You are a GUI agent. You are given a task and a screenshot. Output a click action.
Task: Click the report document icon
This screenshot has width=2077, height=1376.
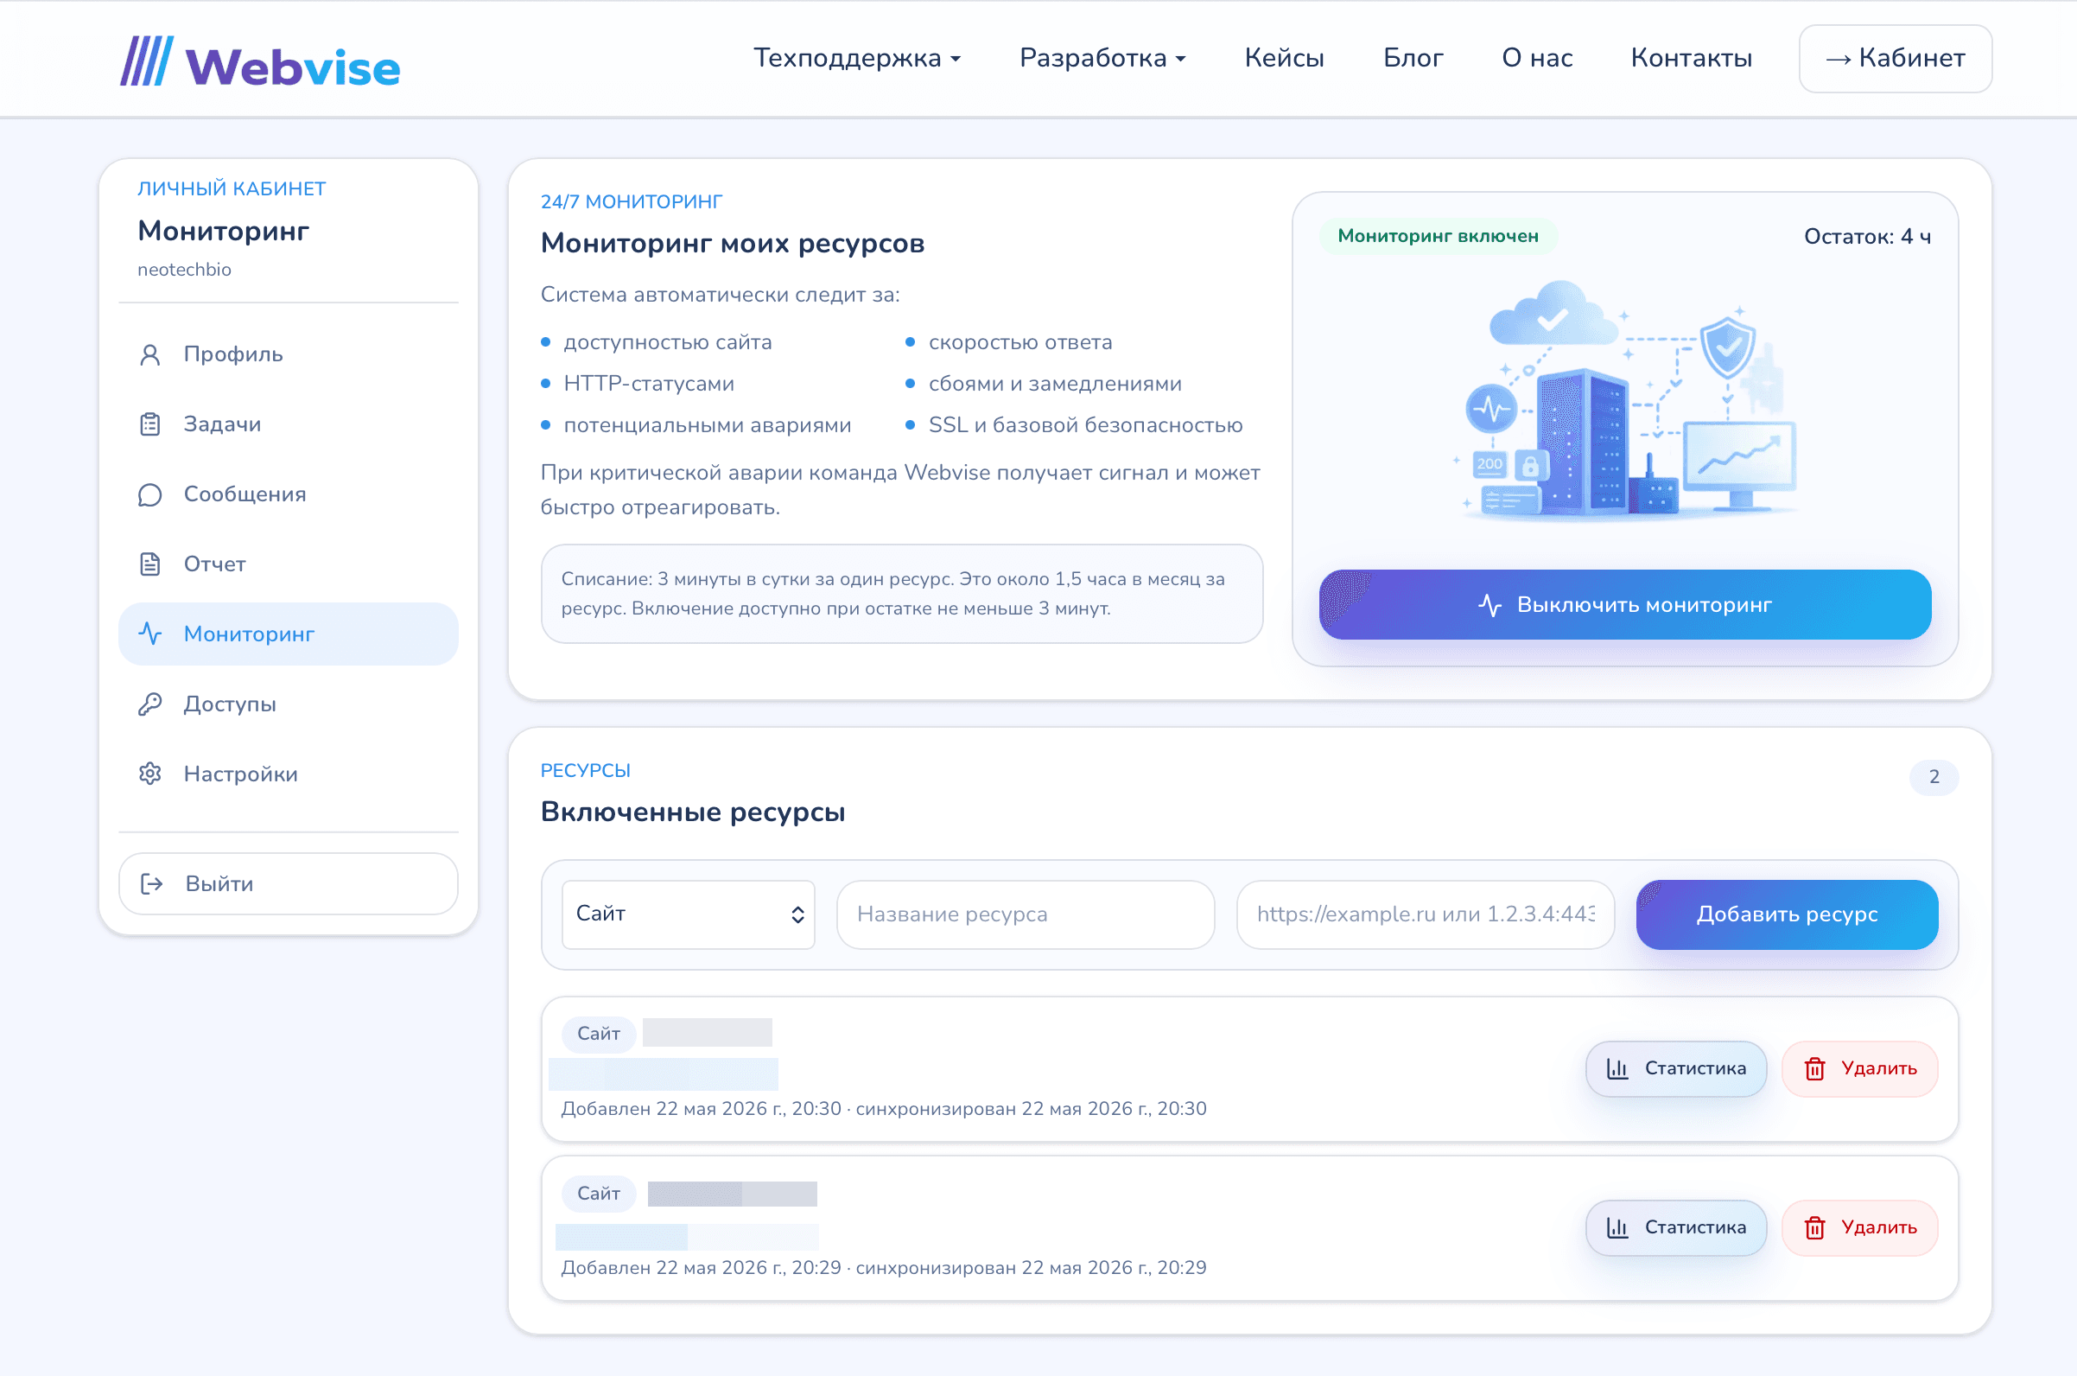tap(150, 564)
